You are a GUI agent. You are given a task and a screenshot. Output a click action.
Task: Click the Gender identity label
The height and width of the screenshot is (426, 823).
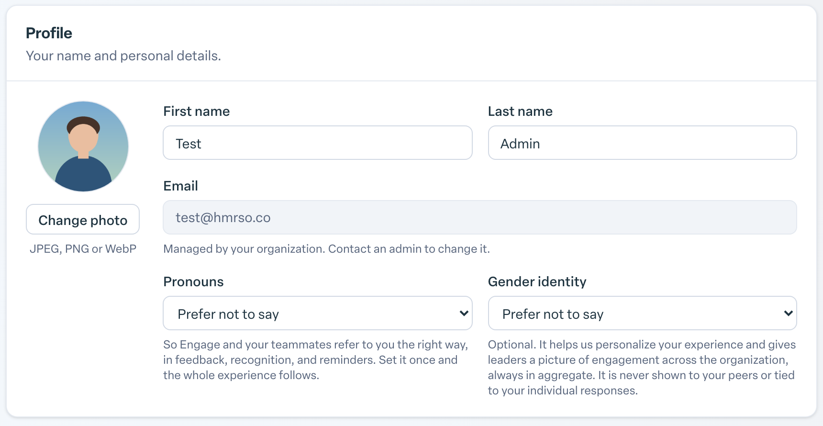point(537,281)
